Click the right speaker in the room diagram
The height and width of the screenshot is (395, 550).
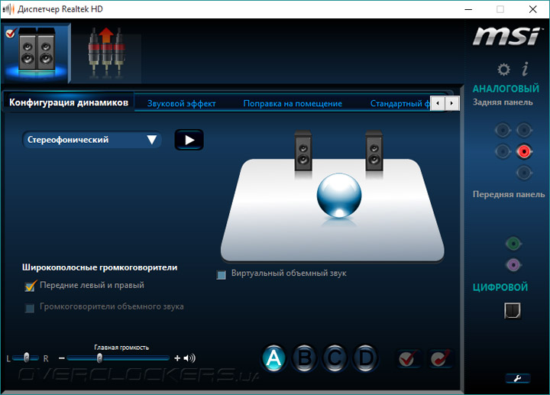tap(374, 151)
